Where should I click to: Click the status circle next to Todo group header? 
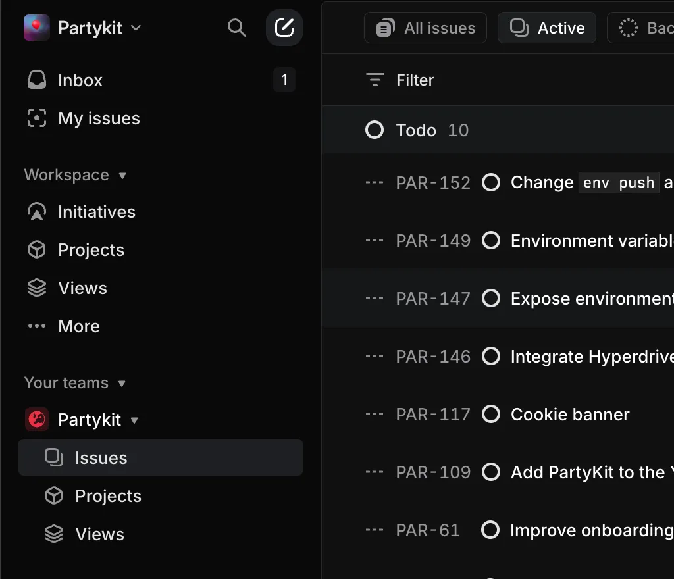pyautogui.click(x=374, y=130)
